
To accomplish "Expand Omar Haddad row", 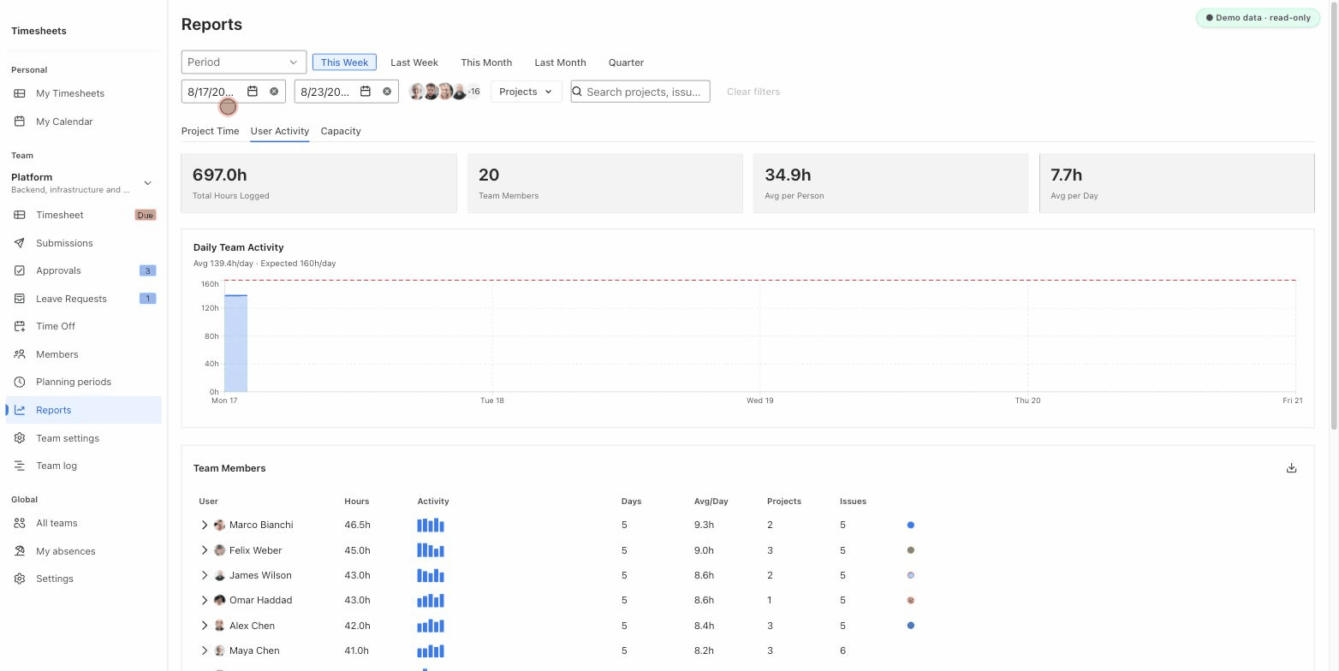I will 205,600.
